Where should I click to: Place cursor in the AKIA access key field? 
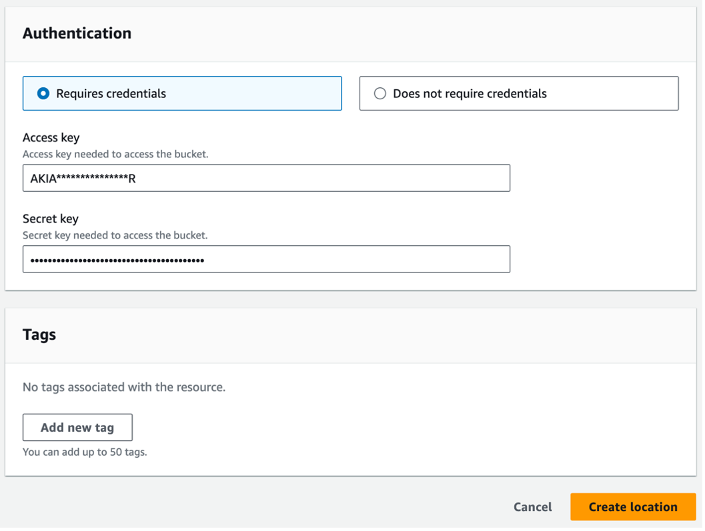pos(267,178)
